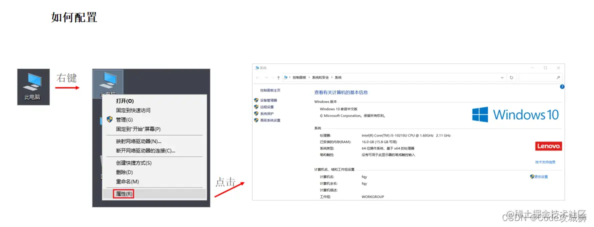Click the Intel(R) Core(TM) i5-10210U processor value

(x=406, y=135)
